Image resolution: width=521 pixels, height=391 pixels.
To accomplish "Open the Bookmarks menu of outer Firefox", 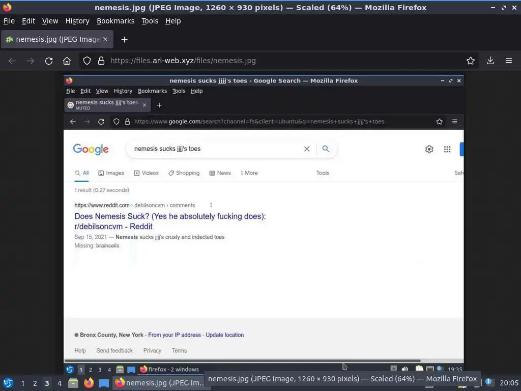I will pos(115,21).
